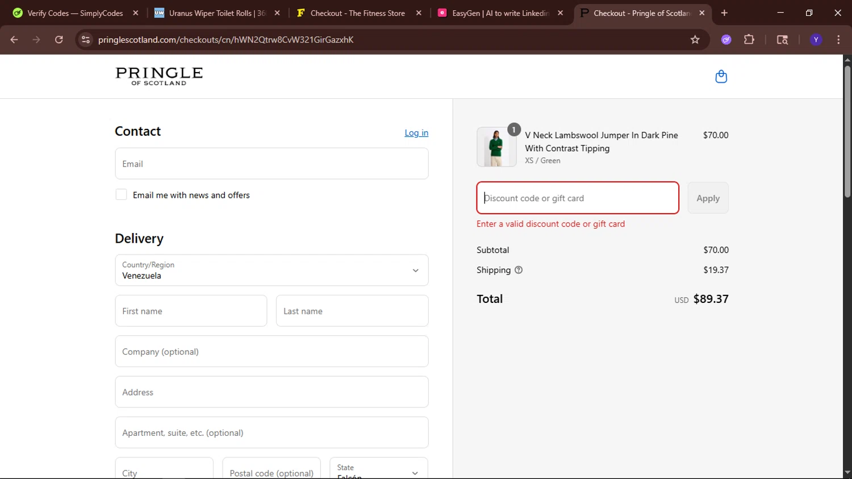This screenshot has width=852, height=479.
Task: Open the purple extension icon in toolbar
Action: pyautogui.click(x=726, y=39)
